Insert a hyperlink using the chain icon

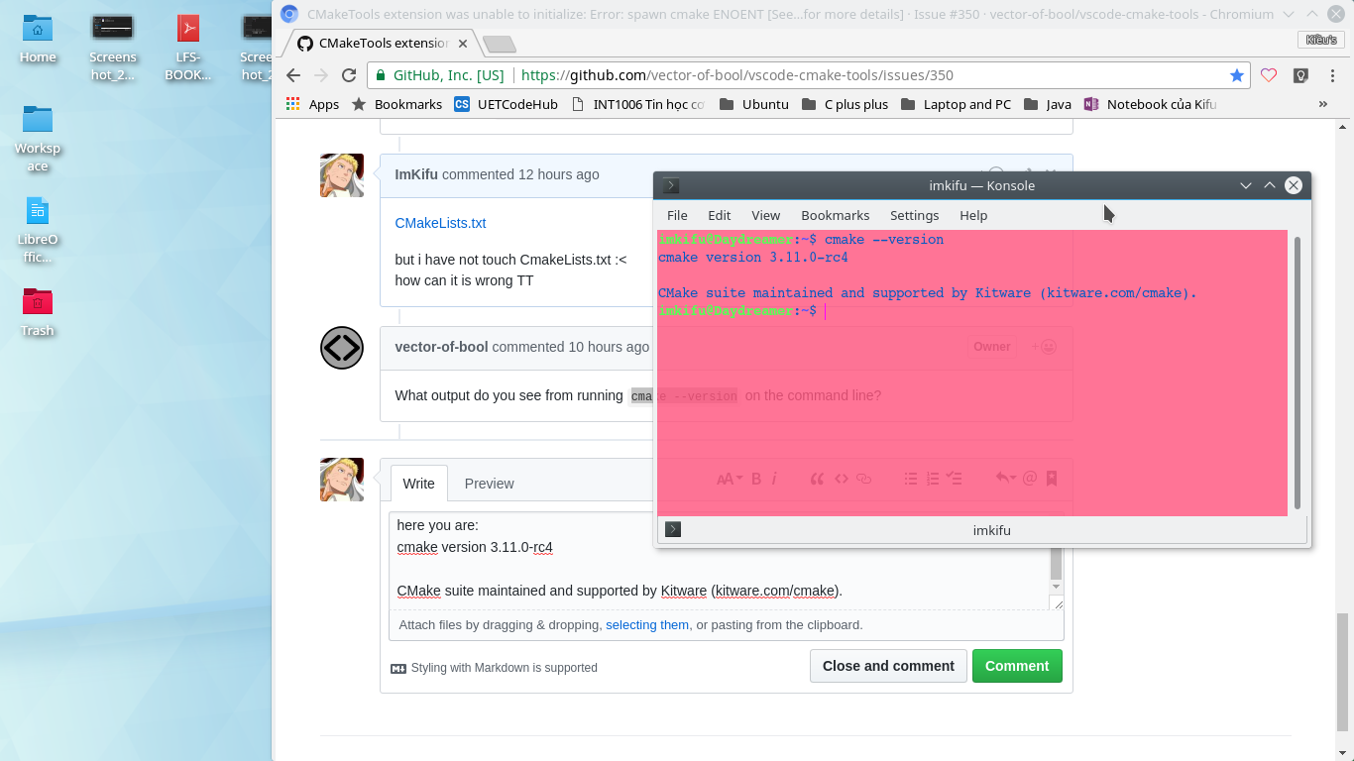pyautogui.click(x=863, y=478)
